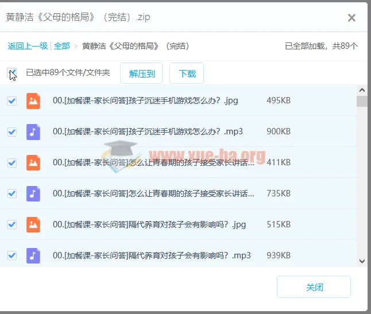Viewport: 371px width, 314px height.
Task: Uncheck the 隔代养育 mp3 file checkbox
Action: (x=11, y=255)
